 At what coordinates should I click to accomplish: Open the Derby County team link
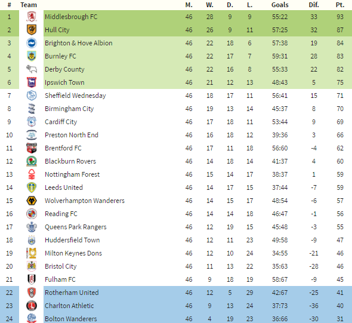(x=64, y=69)
